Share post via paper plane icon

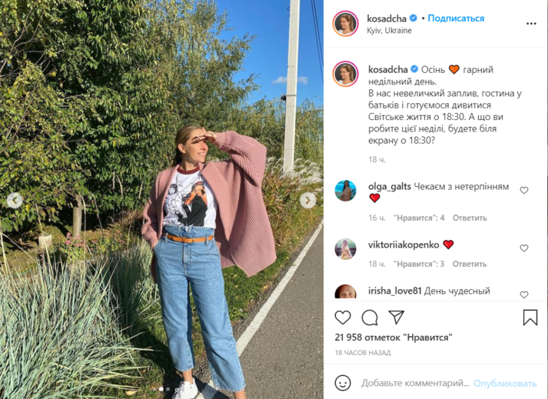[397, 318]
